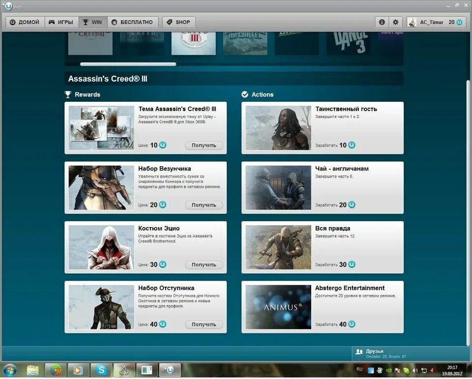
Task: Open Windows Explorer from taskbar
Action: point(33,370)
